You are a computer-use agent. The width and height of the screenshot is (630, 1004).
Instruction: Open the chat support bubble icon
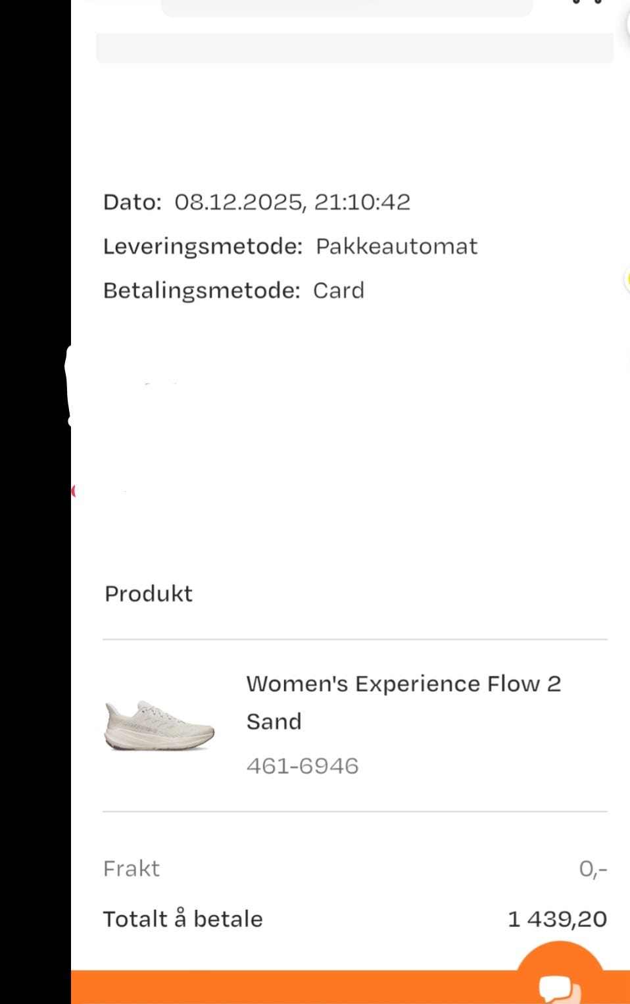[560, 985]
